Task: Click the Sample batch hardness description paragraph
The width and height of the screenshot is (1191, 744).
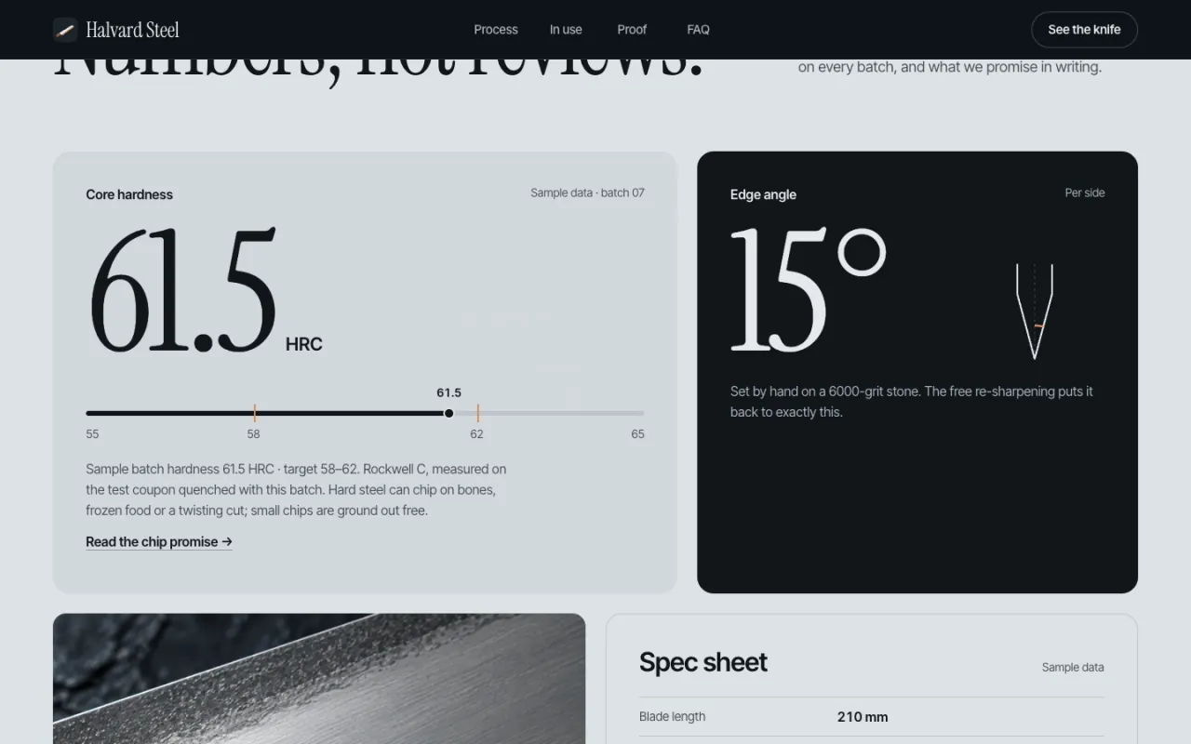Action: (x=296, y=489)
